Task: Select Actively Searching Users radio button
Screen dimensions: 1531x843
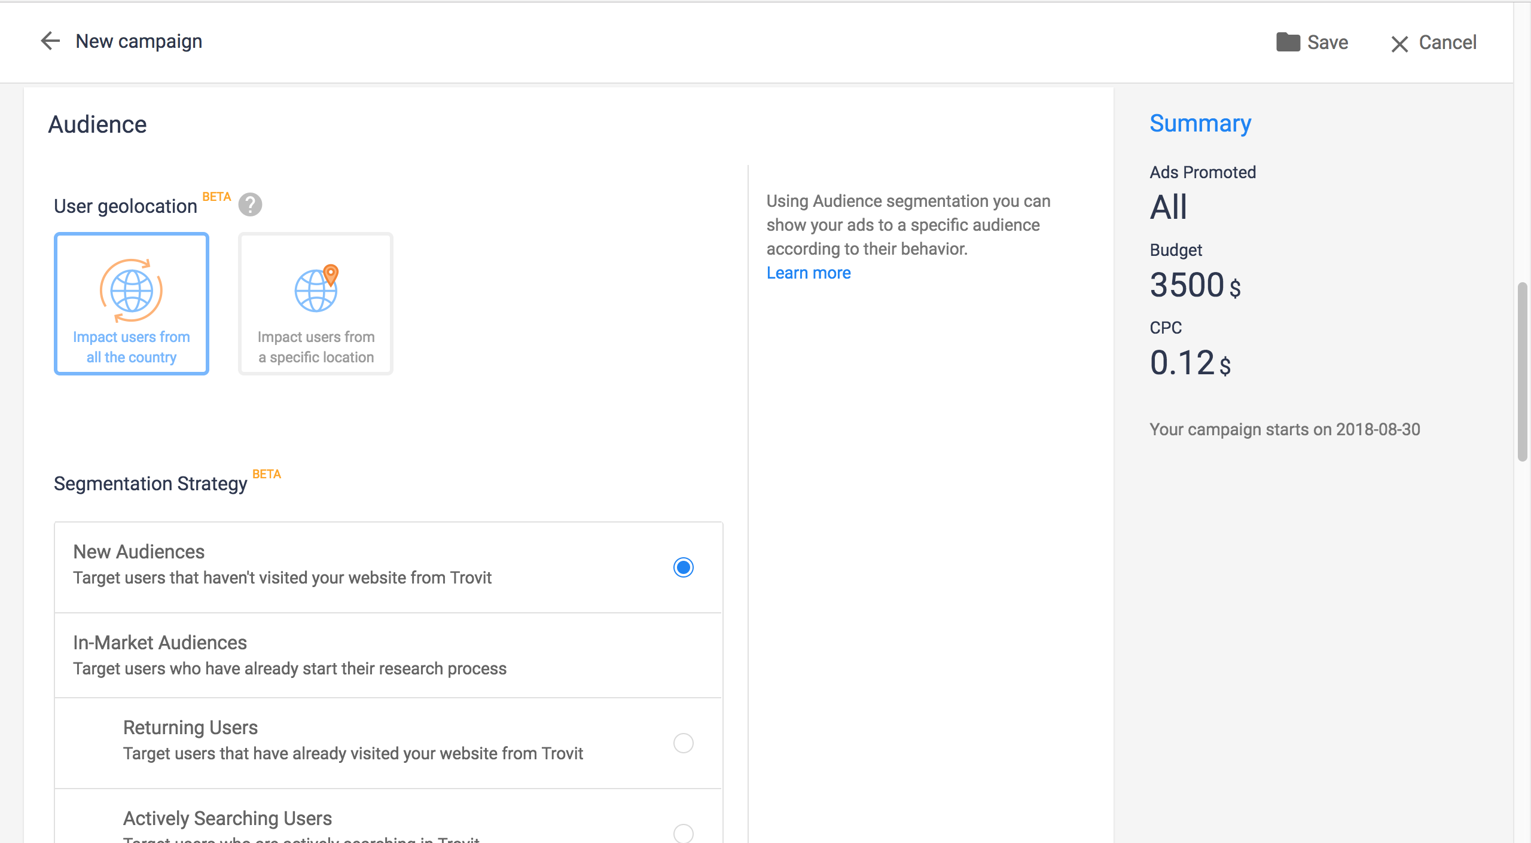Action: click(x=683, y=832)
